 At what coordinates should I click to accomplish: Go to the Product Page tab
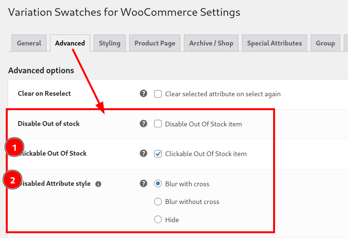click(155, 43)
